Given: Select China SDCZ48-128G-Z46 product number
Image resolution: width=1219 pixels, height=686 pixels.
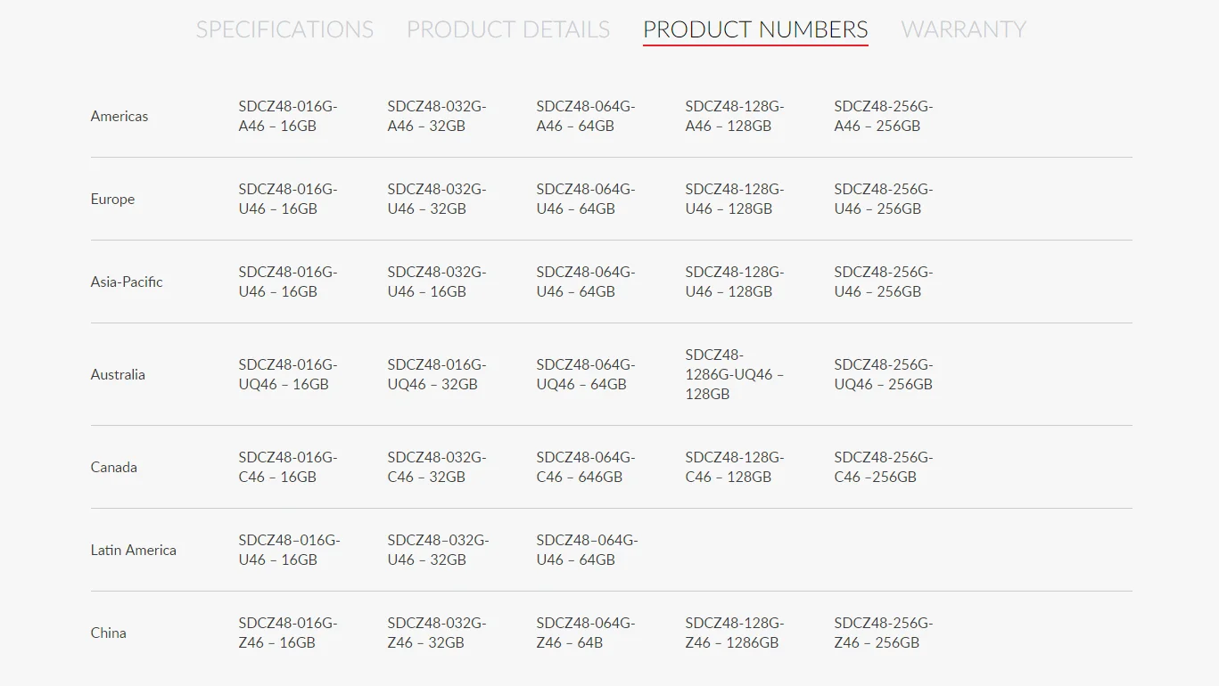Looking at the screenshot, I should click(734, 633).
